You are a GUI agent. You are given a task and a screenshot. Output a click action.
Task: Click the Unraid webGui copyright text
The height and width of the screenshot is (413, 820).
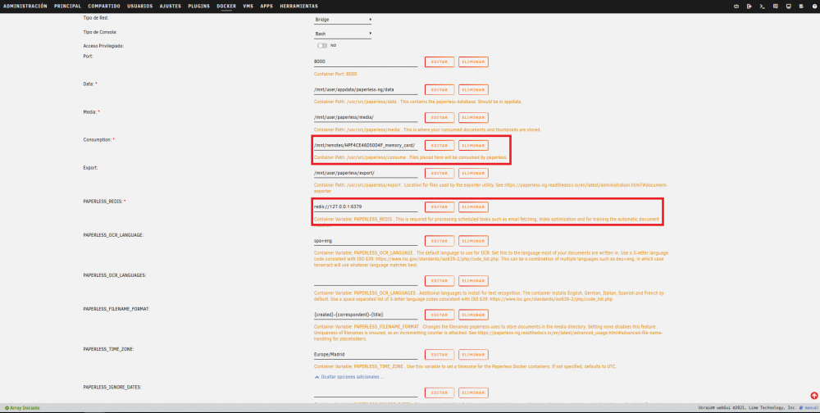[747, 408]
